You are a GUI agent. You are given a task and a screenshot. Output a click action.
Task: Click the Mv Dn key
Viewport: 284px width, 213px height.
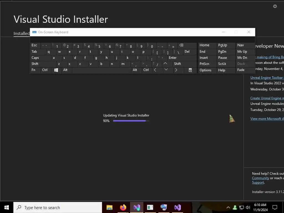pos(245,58)
